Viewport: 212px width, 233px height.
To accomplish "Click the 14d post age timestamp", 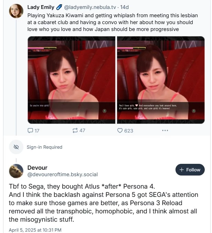I will click(124, 7).
